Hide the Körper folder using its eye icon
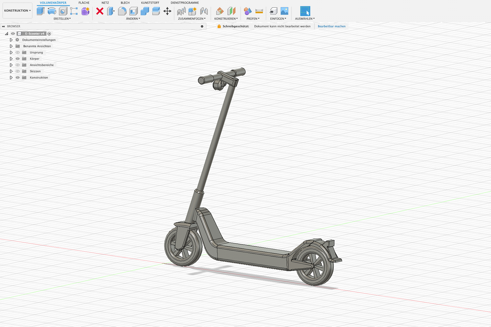The width and height of the screenshot is (491, 327). coord(18,59)
